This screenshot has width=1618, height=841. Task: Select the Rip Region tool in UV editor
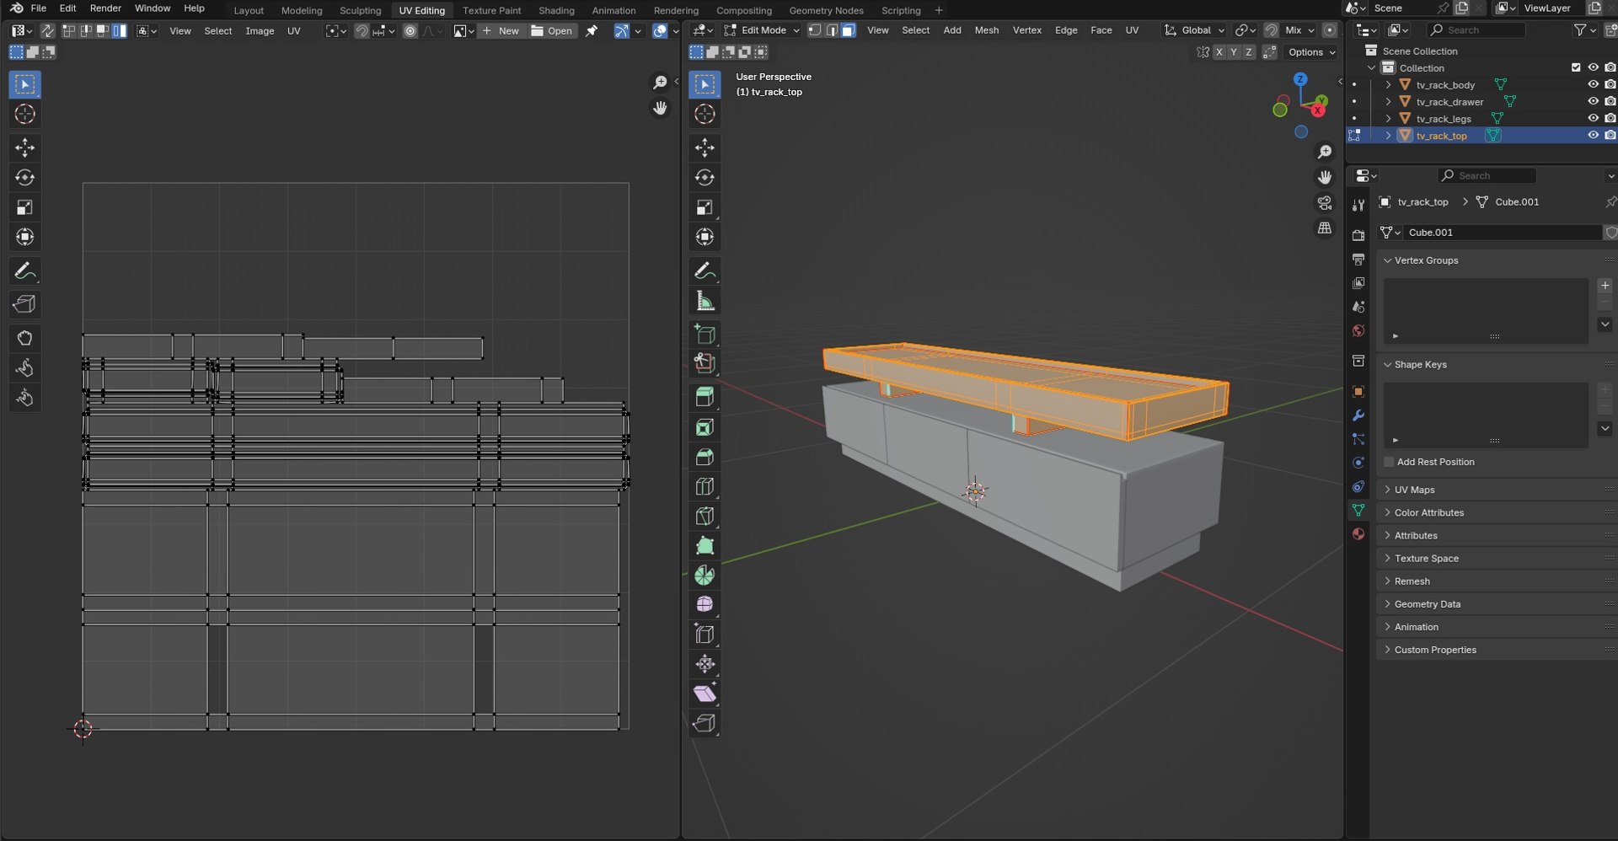point(24,304)
